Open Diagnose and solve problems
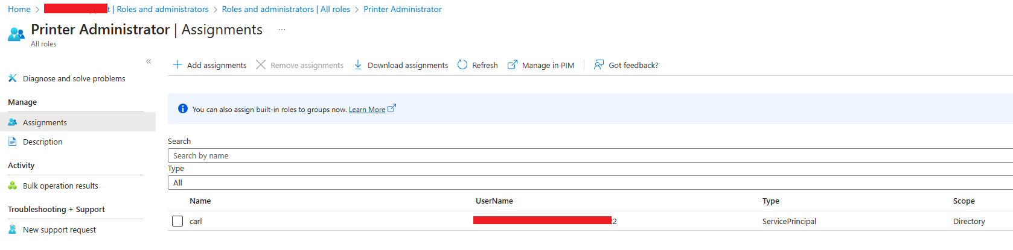Image resolution: width=1013 pixels, height=250 pixels. (x=74, y=78)
